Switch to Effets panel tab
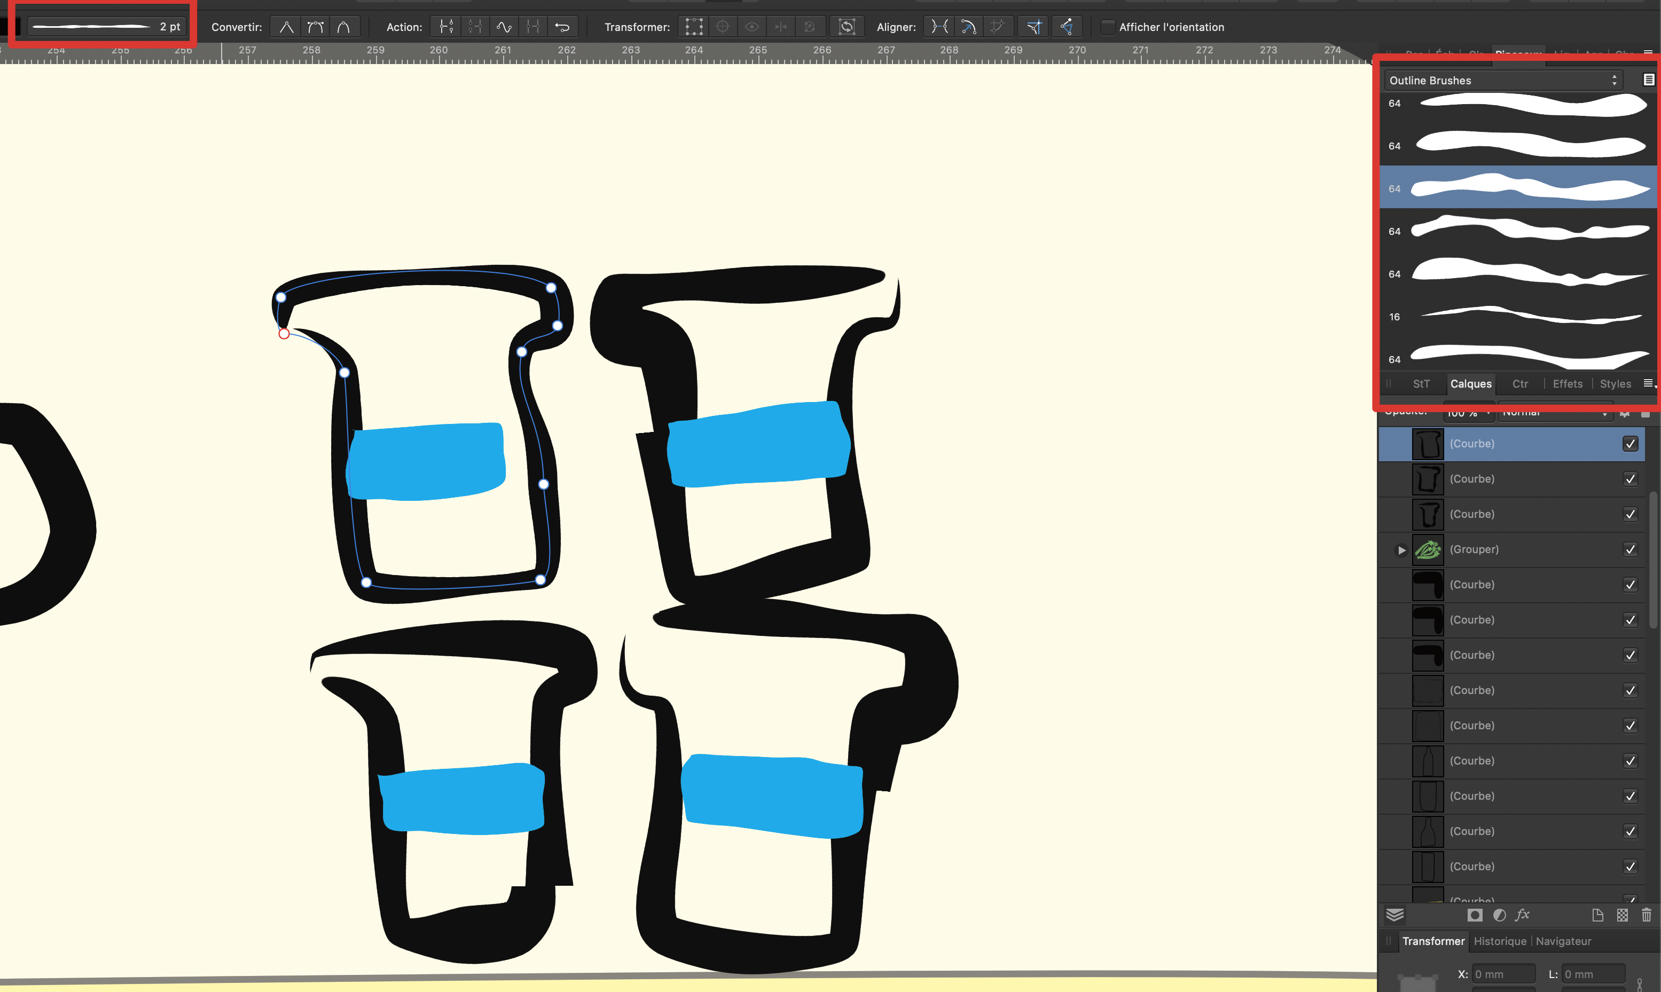The height and width of the screenshot is (992, 1661). coord(1566,384)
